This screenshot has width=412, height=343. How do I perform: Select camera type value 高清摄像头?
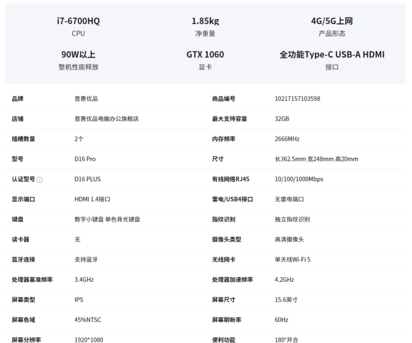point(290,239)
